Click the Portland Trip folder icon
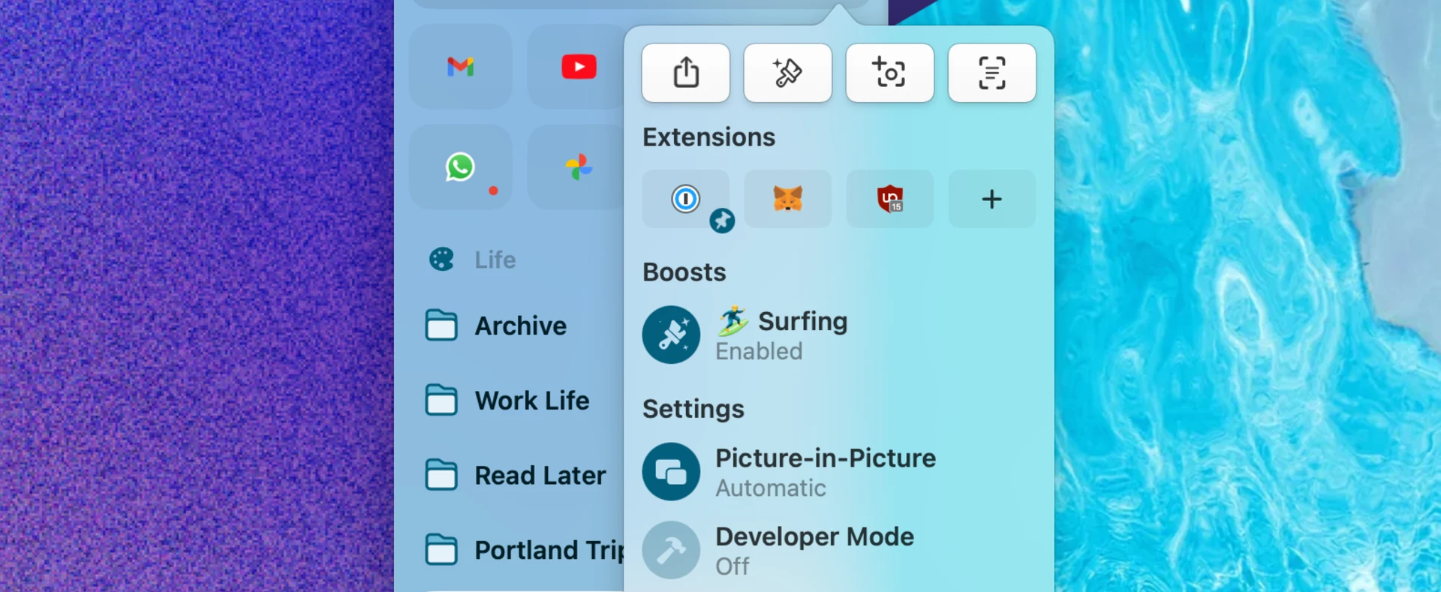Image resolution: width=1441 pixels, height=592 pixels. 441,550
